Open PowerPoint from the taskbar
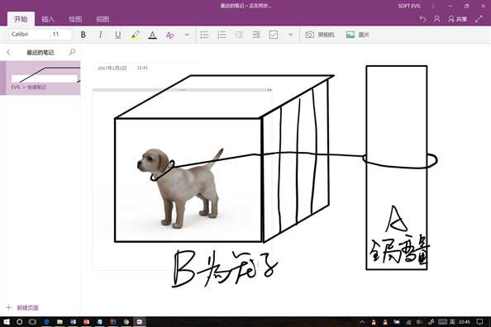The width and height of the screenshot is (491, 327). click(x=87, y=322)
